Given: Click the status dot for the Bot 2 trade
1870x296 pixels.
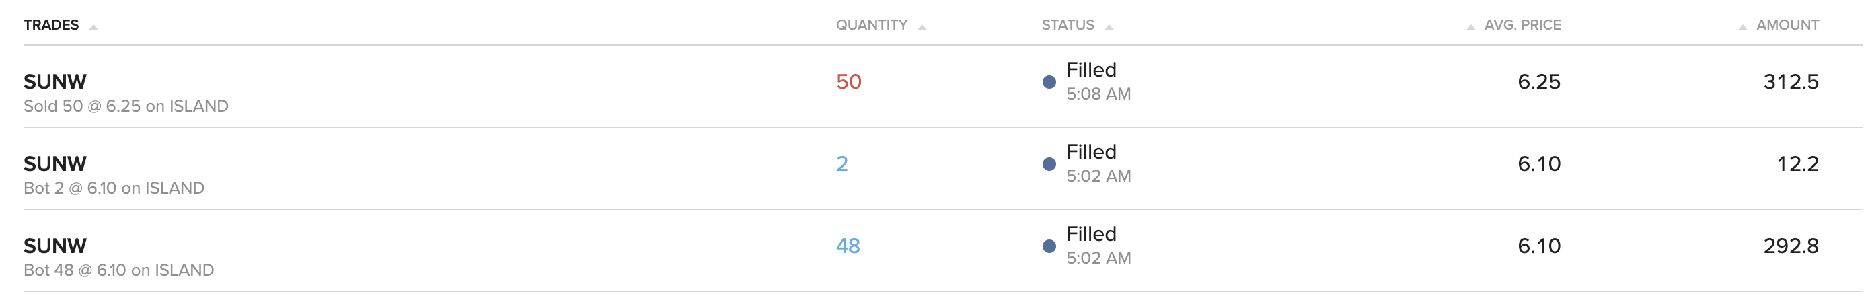Looking at the screenshot, I should pyautogui.click(x=1049, y=164).
